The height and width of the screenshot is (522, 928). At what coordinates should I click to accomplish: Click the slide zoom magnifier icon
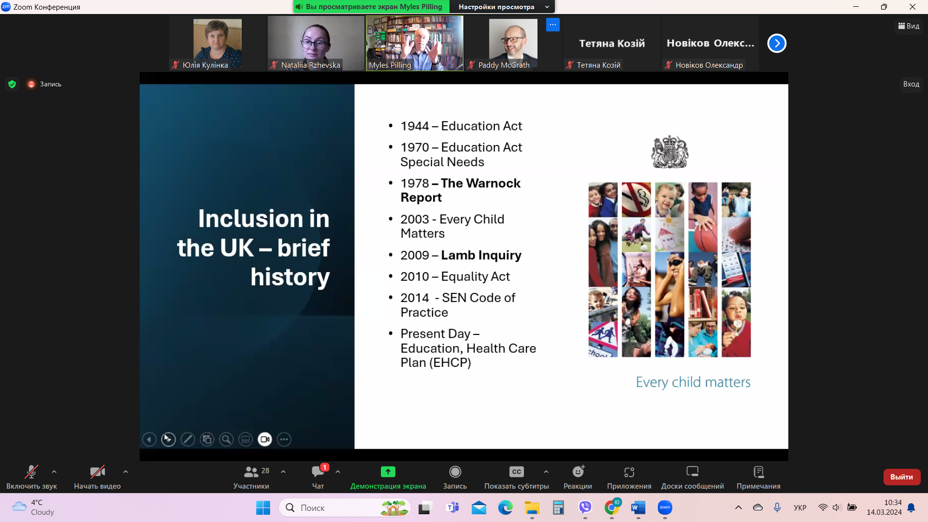click(x=226, y=439)
